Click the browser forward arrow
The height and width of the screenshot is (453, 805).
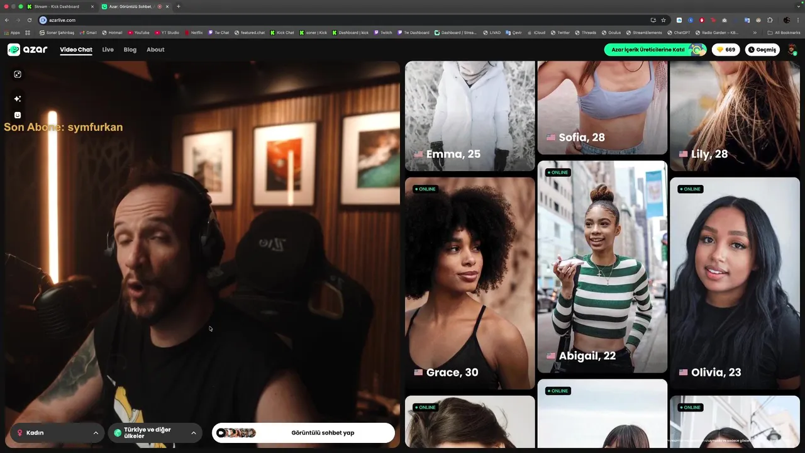[18, 20]
